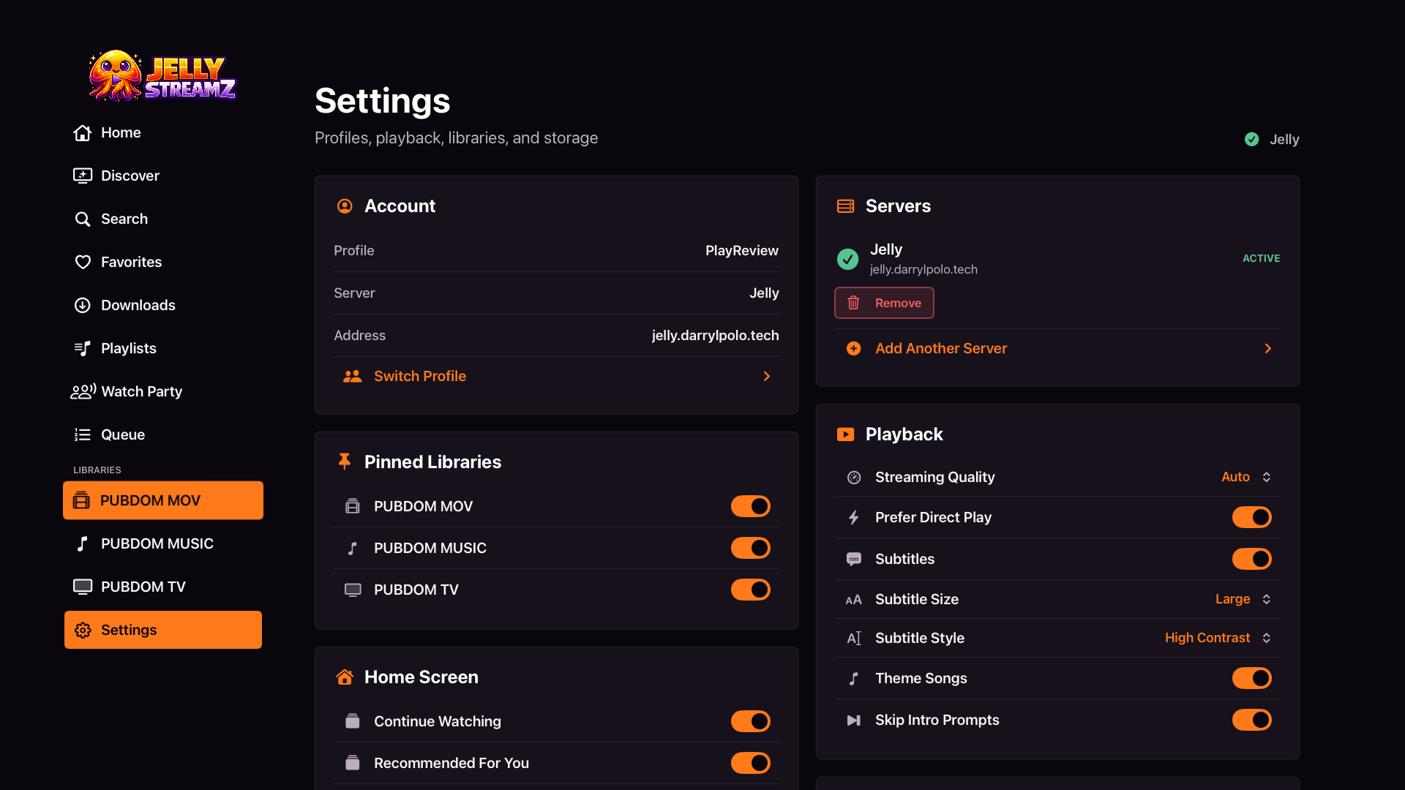Click the Streaming Quality gauge icon
The image size is (1405, 790).
[854, 477]
